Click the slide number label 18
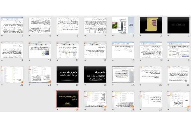 [105, 85]
